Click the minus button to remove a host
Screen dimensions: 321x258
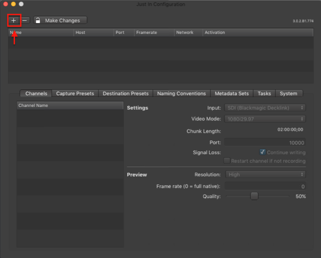coord(25,21)
